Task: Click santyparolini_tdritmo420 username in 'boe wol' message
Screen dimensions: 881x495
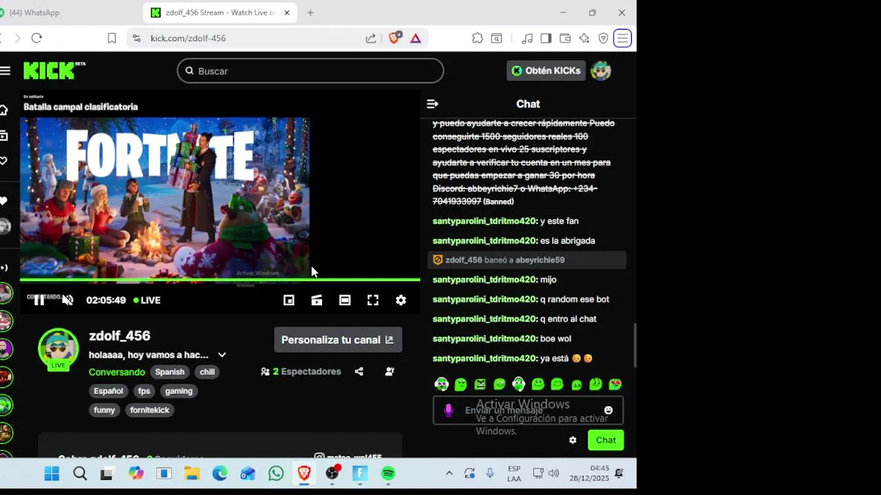Action: tap(485, 339)
